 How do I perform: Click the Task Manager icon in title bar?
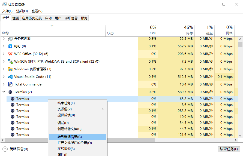tap(4, 4)
